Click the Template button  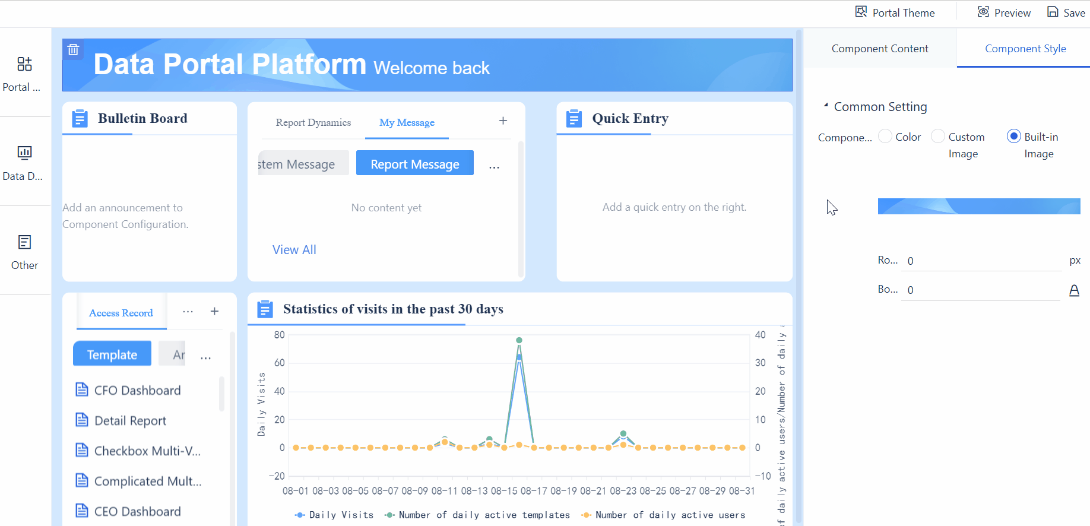(x=112, y=354)
